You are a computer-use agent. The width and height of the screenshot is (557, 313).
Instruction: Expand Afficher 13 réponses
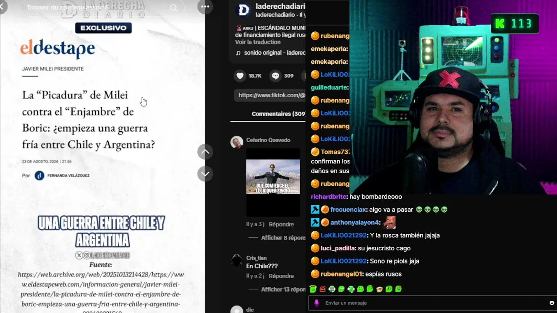click(283, 290)
